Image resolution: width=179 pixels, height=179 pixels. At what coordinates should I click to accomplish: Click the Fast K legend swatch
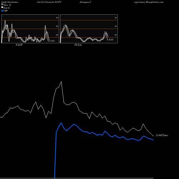pyautogui.click(x=2, y=8)
